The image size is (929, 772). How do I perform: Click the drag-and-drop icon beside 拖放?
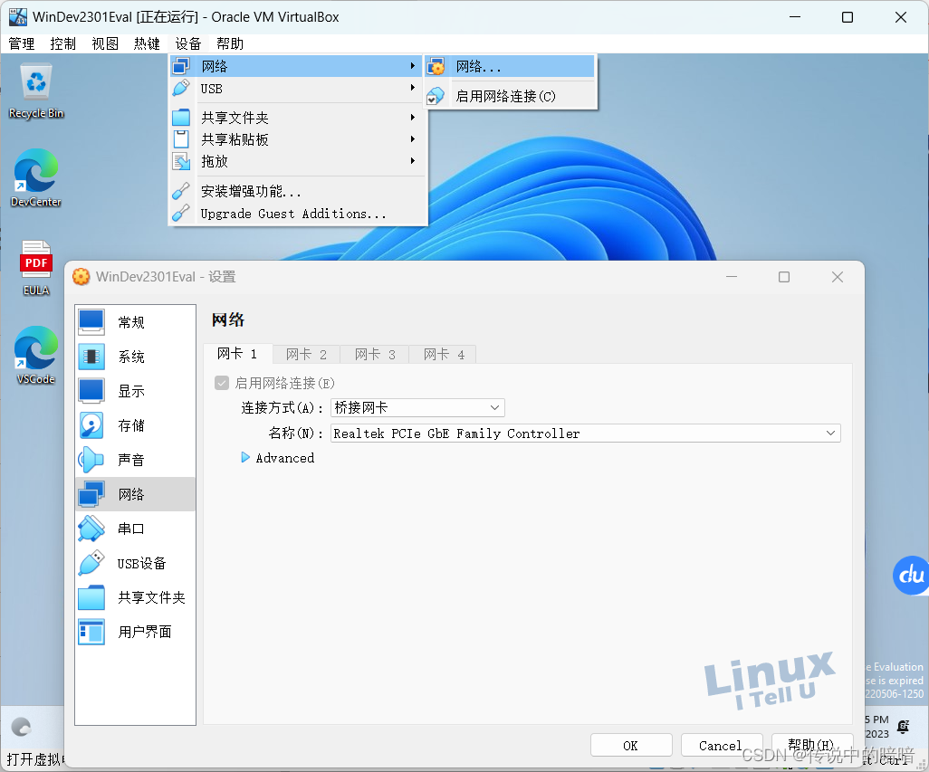click(181, 161)
